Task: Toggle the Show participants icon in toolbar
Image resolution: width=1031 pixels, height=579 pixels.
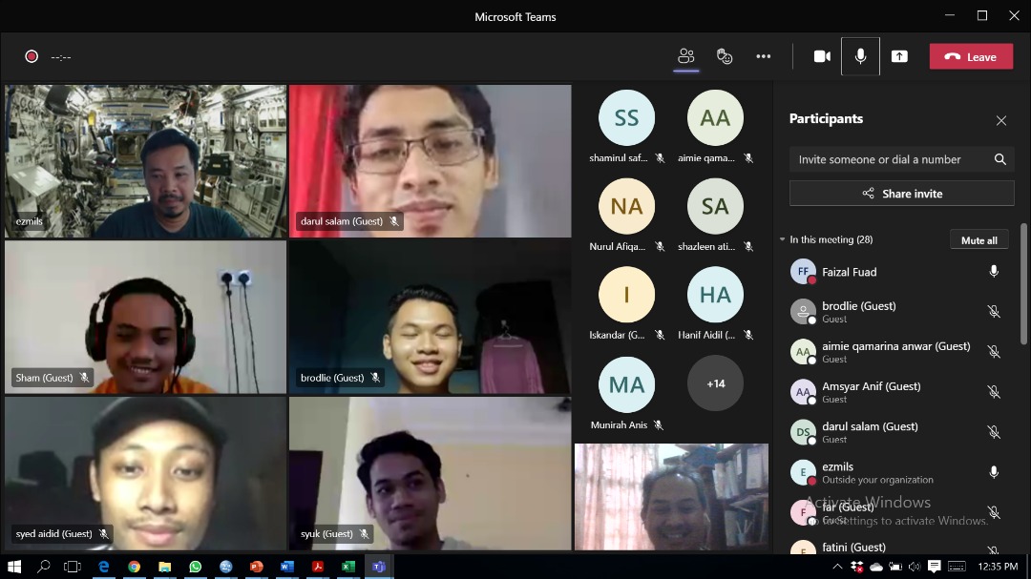Action: tap(685, 56)
